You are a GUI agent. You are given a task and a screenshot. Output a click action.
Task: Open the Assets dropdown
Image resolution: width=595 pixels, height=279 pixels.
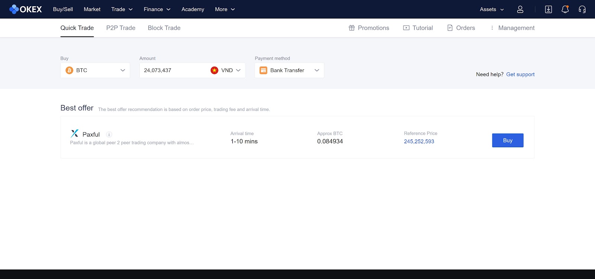click(492, 9)
